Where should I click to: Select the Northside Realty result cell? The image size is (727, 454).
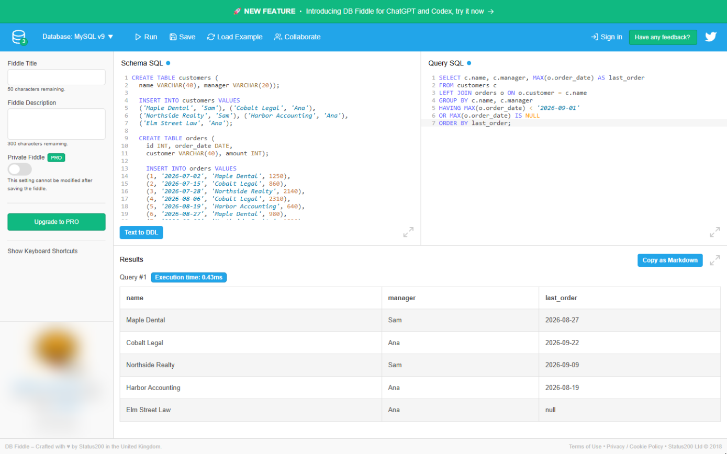[251, 365]
